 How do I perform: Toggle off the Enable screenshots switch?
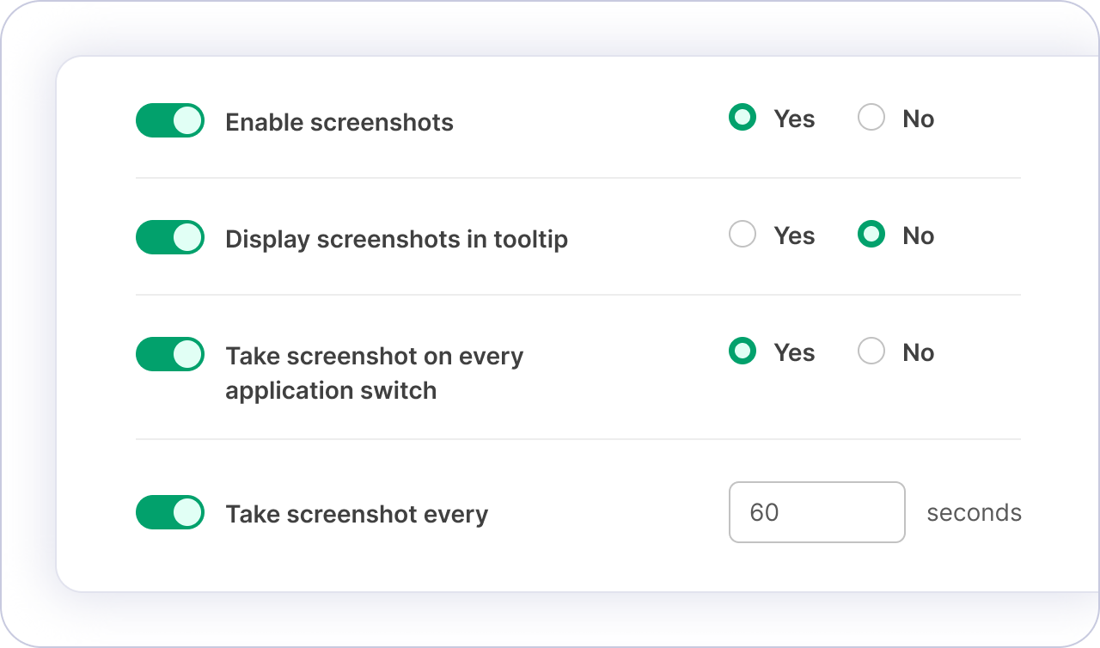tap(170, 120)
